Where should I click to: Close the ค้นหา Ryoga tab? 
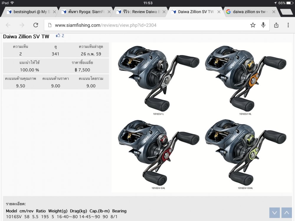pos(109,12)
